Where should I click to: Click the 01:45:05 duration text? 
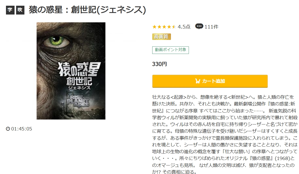tap(22, 129)
